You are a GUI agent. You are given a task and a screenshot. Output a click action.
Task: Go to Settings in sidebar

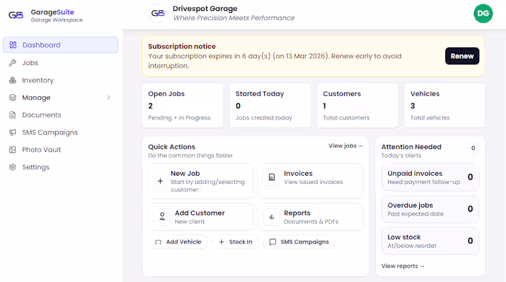pyautogui.click(x=61, y=167)
